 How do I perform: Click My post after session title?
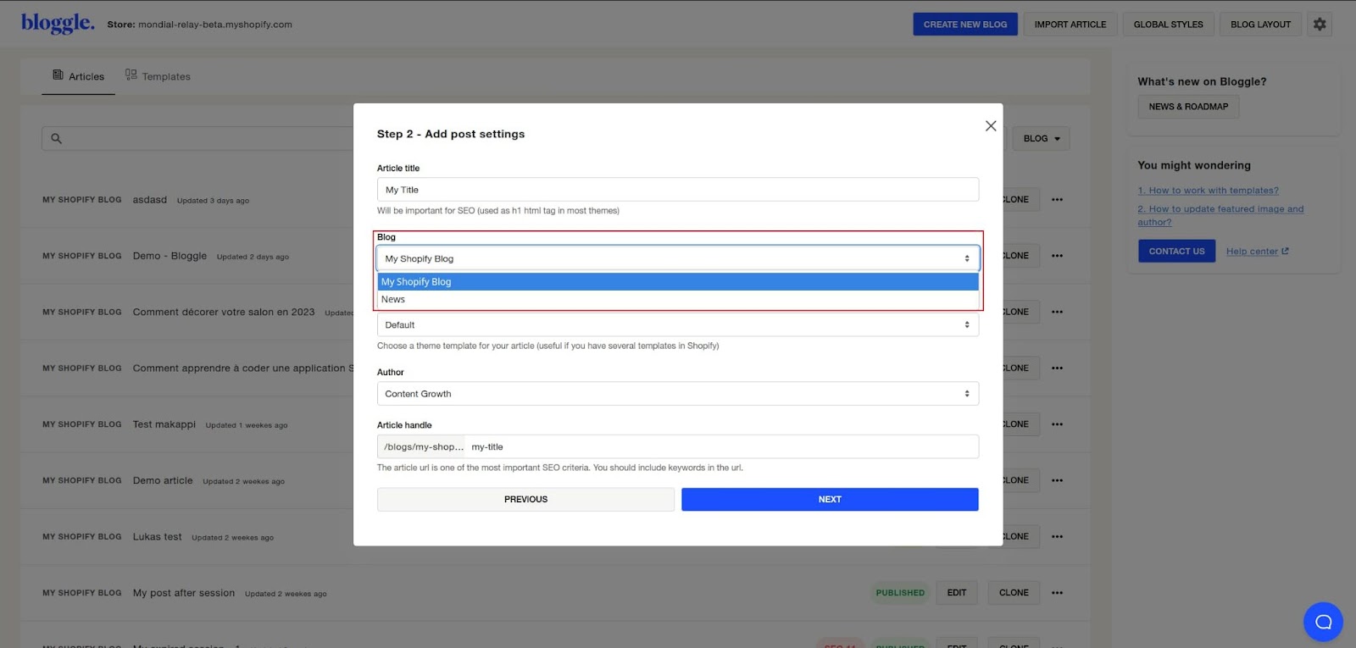(184, 593)
